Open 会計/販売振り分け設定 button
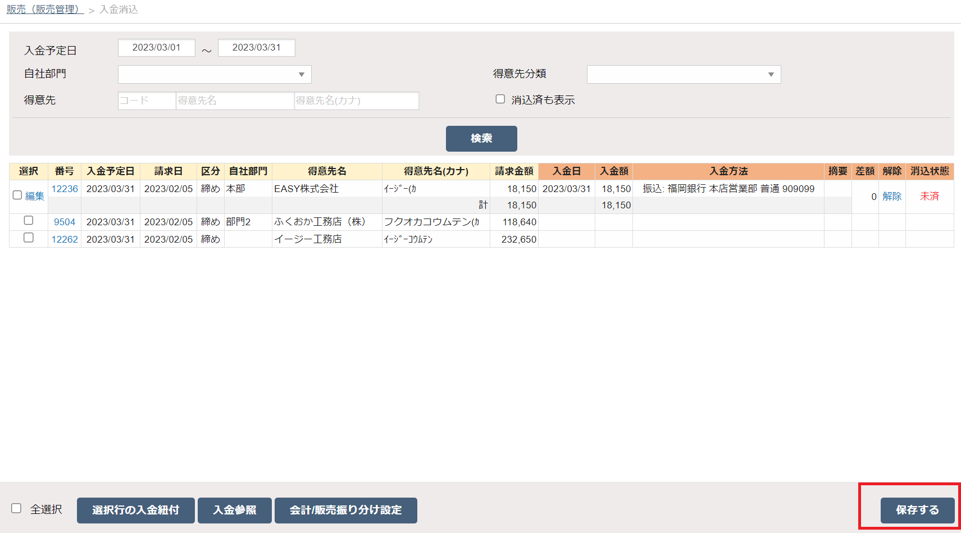This screenshot has height=533, width=961. (345, 510)
